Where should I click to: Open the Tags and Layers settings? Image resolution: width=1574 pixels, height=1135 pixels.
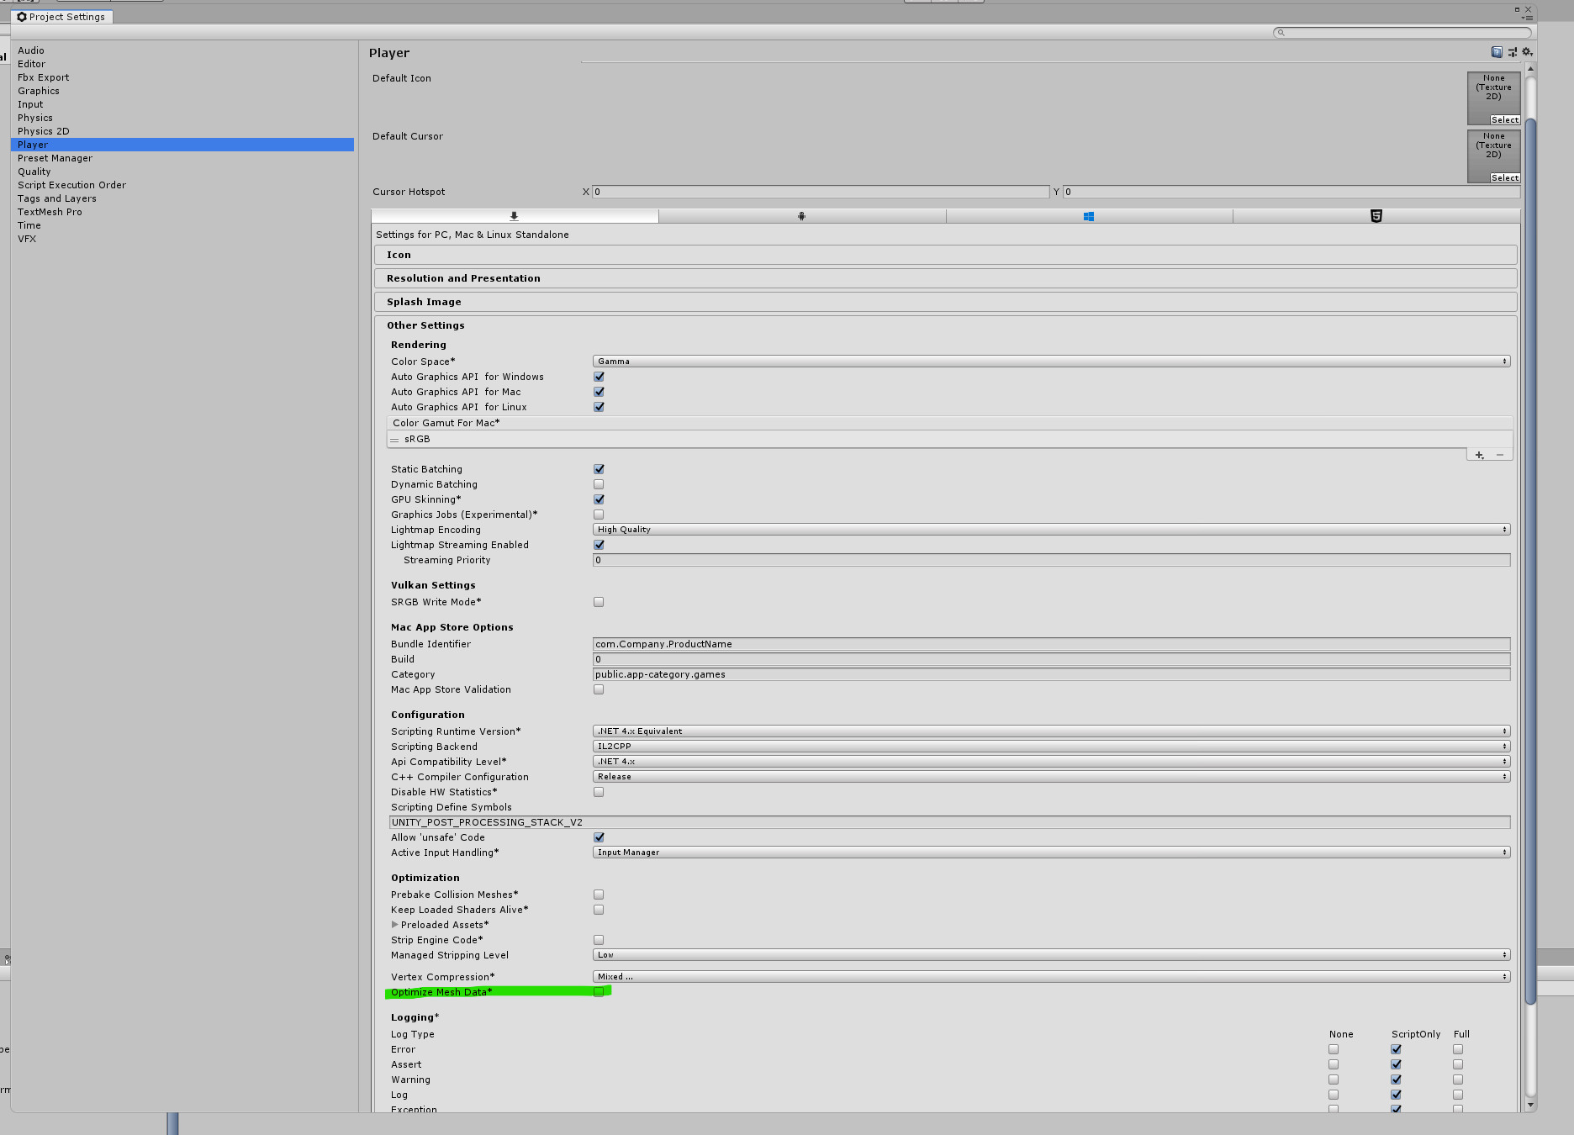point(56,198)
